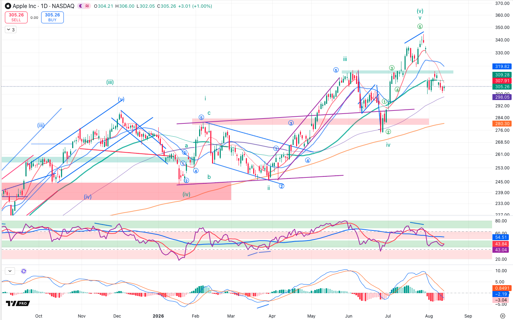The image size is (513, 320).
Task: Expand the collapsed indicators legend showing 3
Action: coord(10,30)
